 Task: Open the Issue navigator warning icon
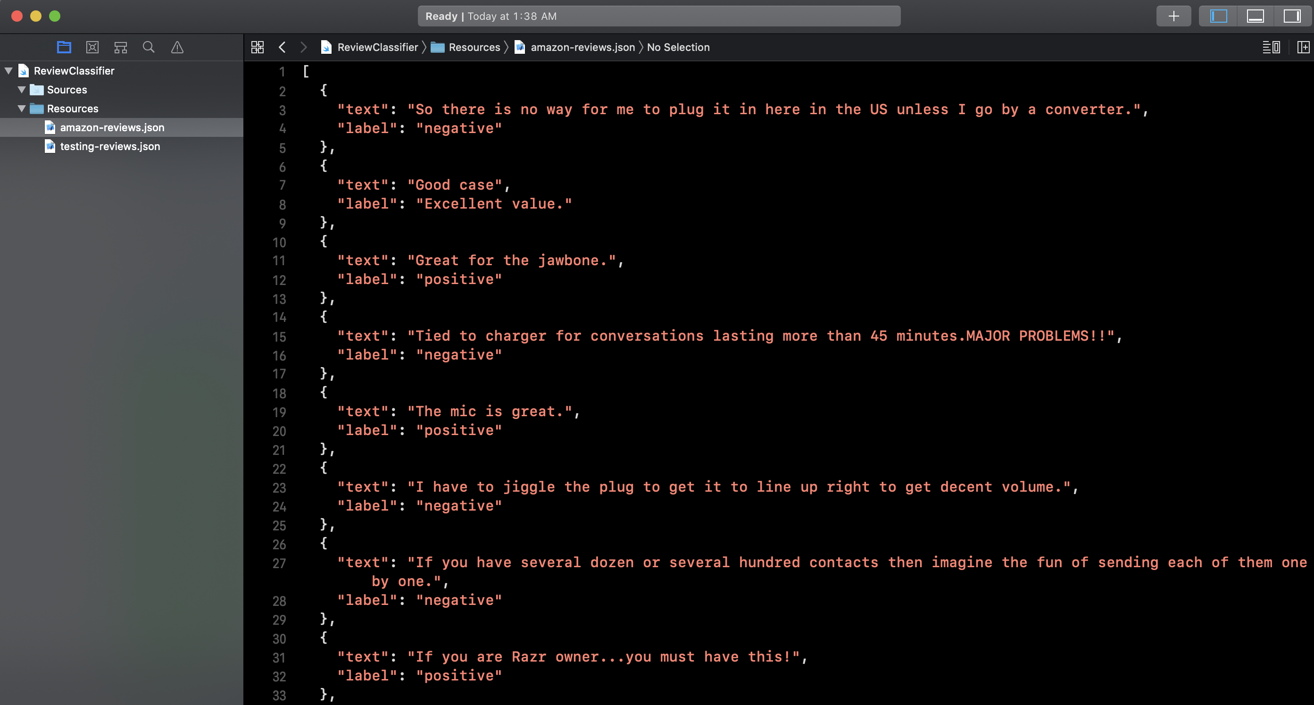tap(177, 47)
